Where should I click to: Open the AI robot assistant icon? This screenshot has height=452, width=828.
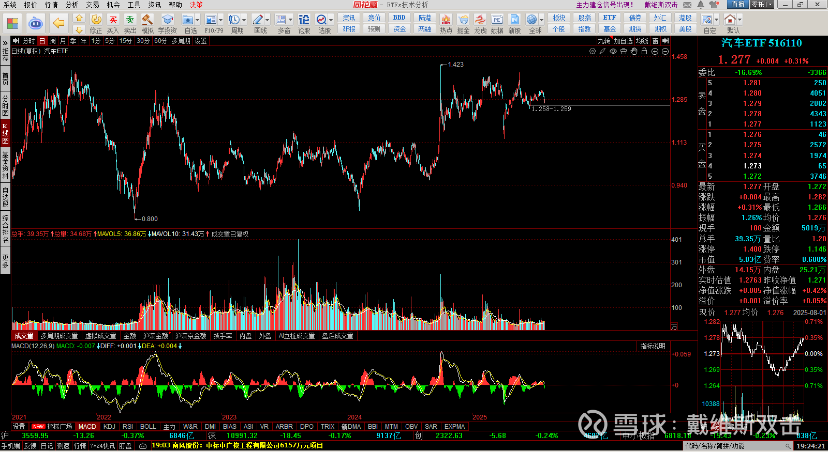(35, 23)
